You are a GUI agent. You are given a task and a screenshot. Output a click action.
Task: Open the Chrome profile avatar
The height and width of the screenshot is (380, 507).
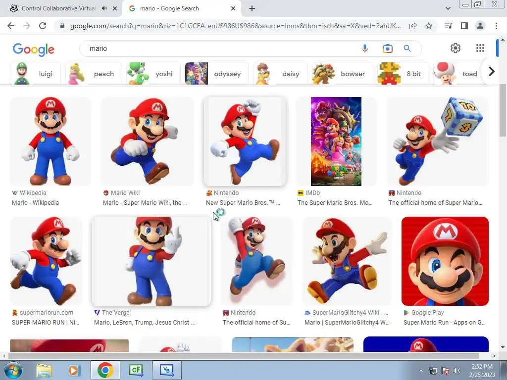(x=480, y=26)
